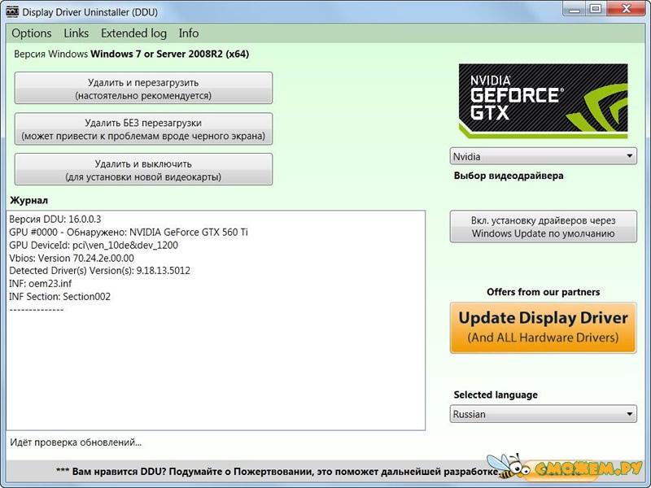Open the Info menu
The width and height of the screenshot is (651, 488).
click(189, 33)
